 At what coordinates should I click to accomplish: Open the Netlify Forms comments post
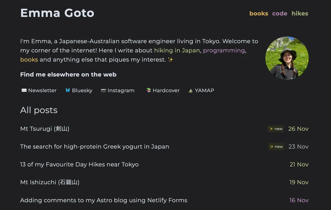point(104,200)
